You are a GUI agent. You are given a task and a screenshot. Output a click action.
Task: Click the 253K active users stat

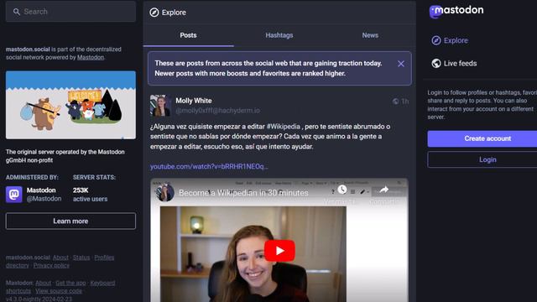coord(90,195)
